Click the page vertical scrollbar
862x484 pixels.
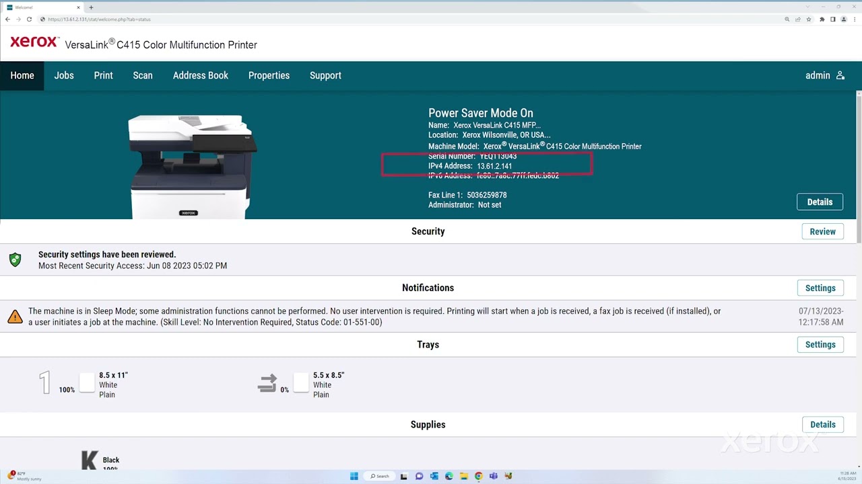tap(859, 168)
